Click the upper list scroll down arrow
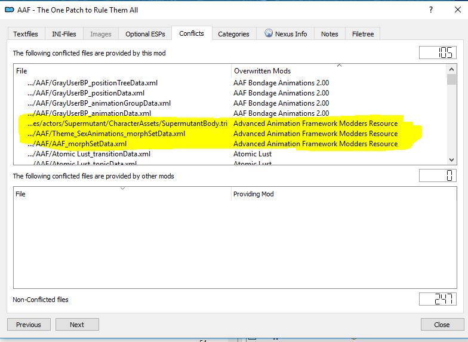The height and width of the screenshot is (342, 468). coord(451,160)
